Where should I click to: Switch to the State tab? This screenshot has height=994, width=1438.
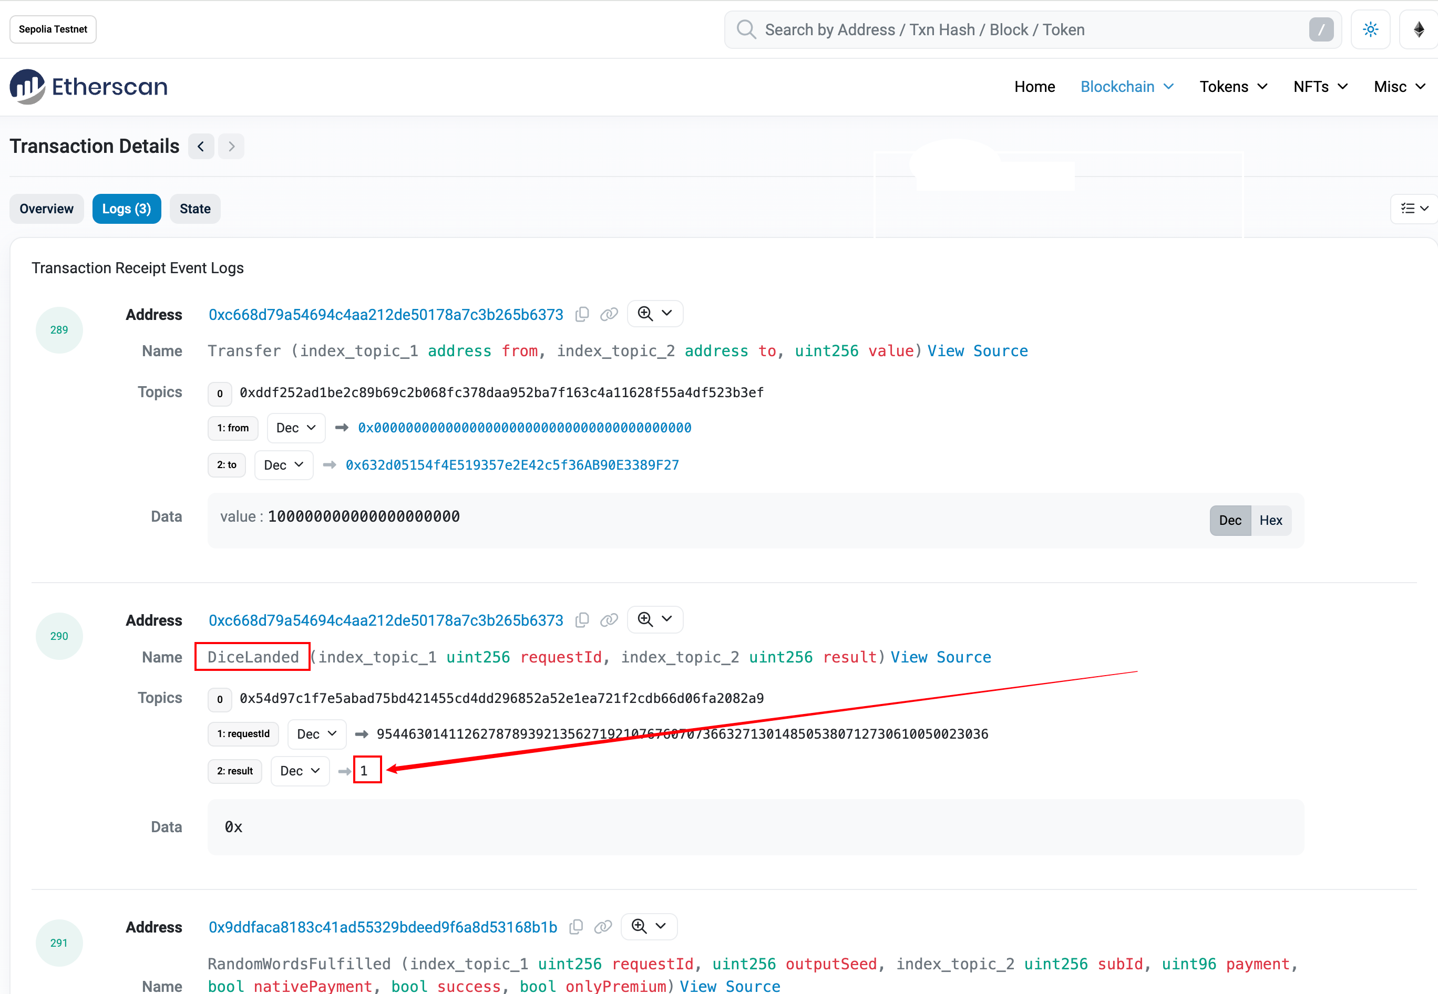click(x=195, y=209)
